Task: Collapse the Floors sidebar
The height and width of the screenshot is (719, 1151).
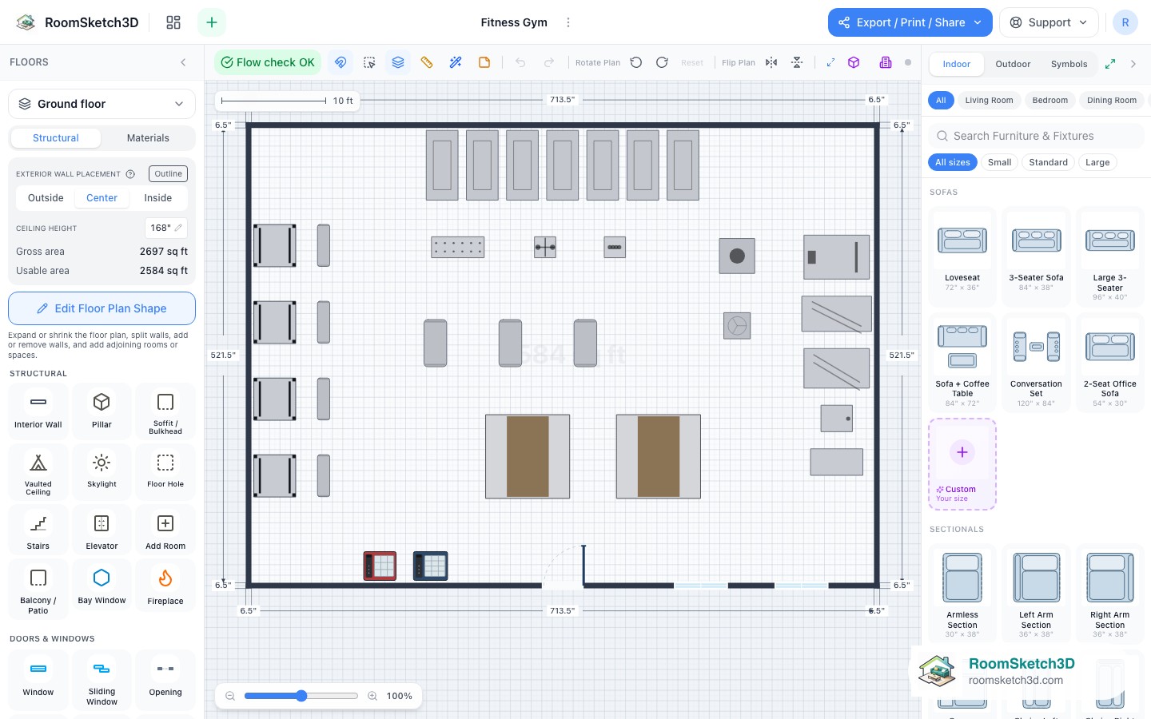Action: click(183, 62)
